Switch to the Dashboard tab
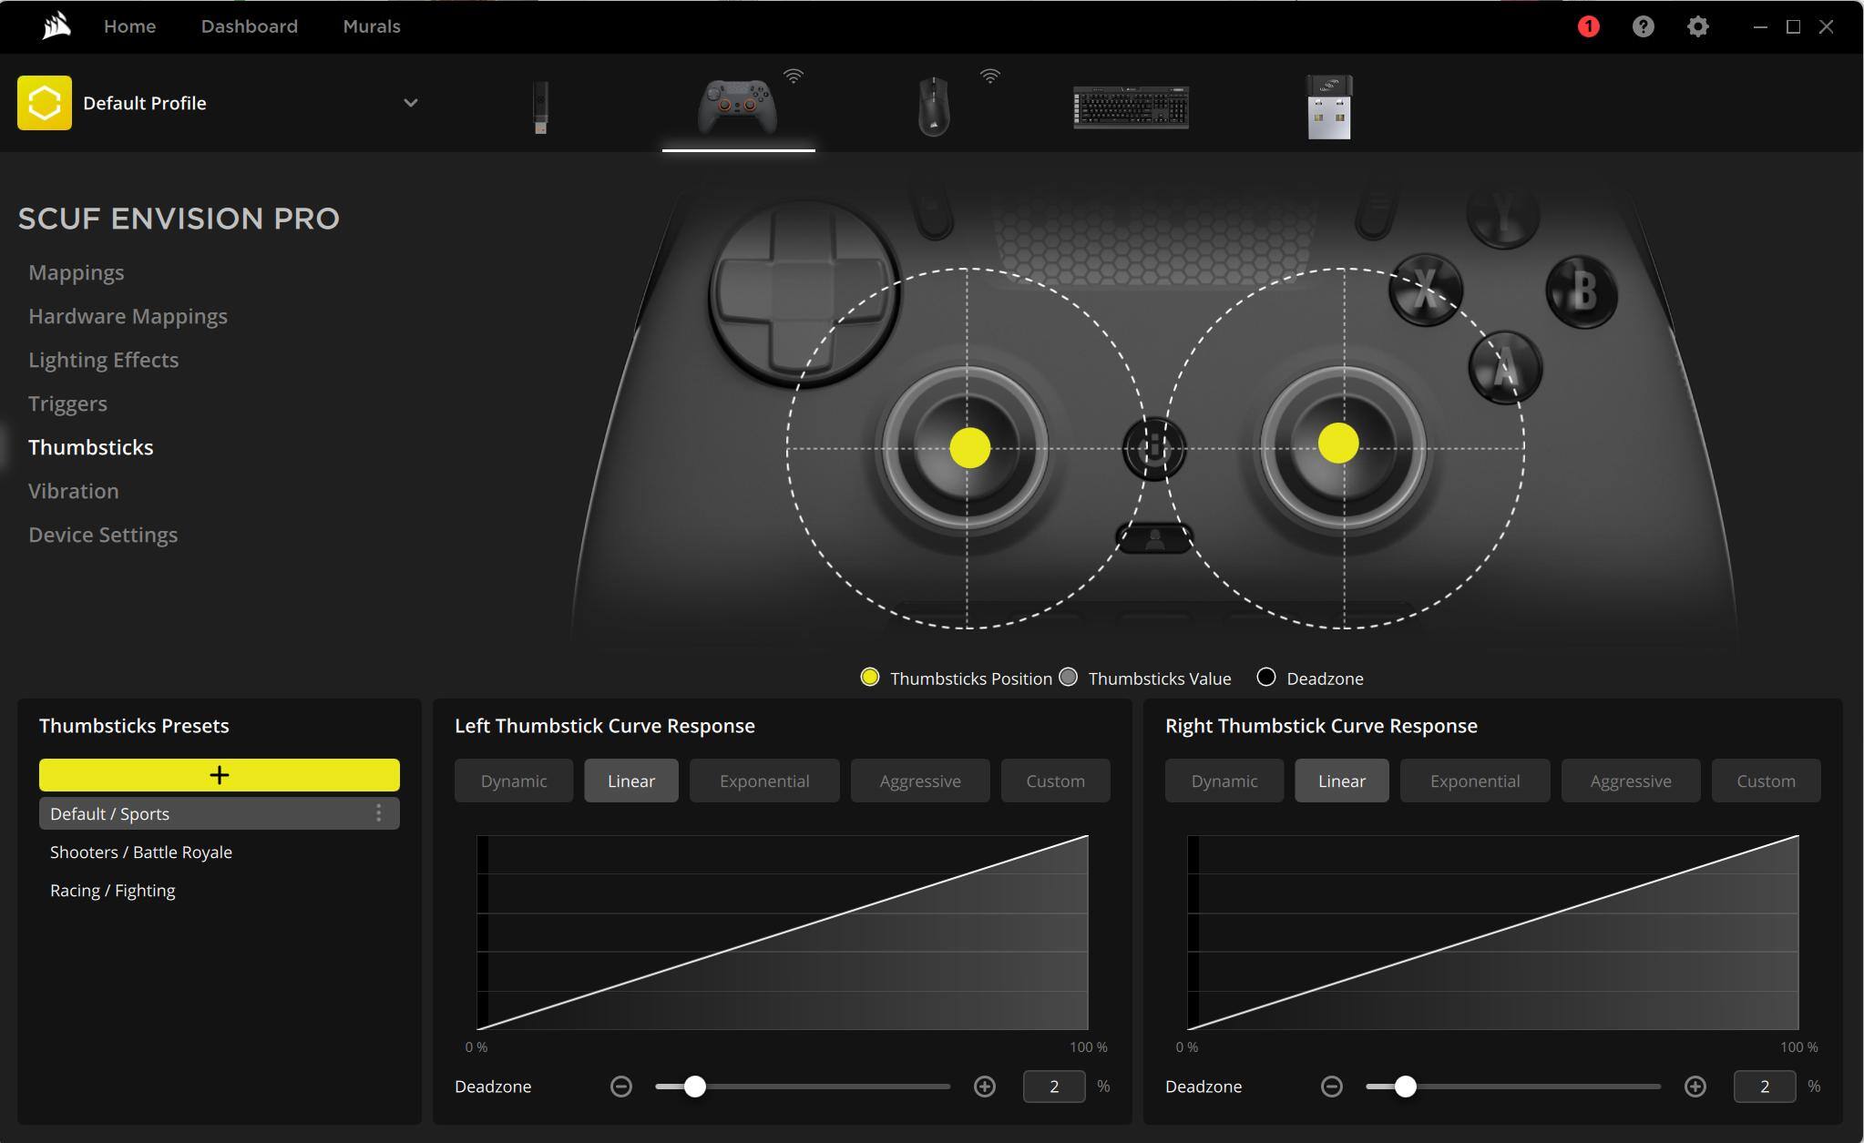Viewport: 1864px width, 1143px height. (249, 26)
